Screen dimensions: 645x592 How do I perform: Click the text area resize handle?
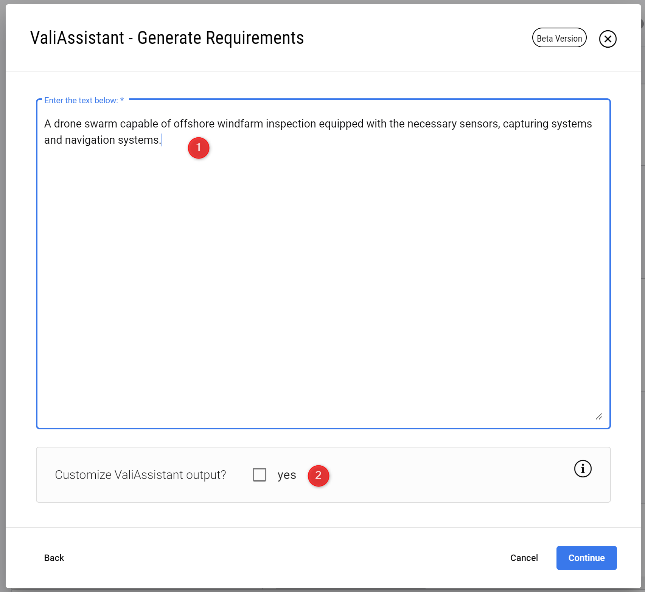point(599,416)
